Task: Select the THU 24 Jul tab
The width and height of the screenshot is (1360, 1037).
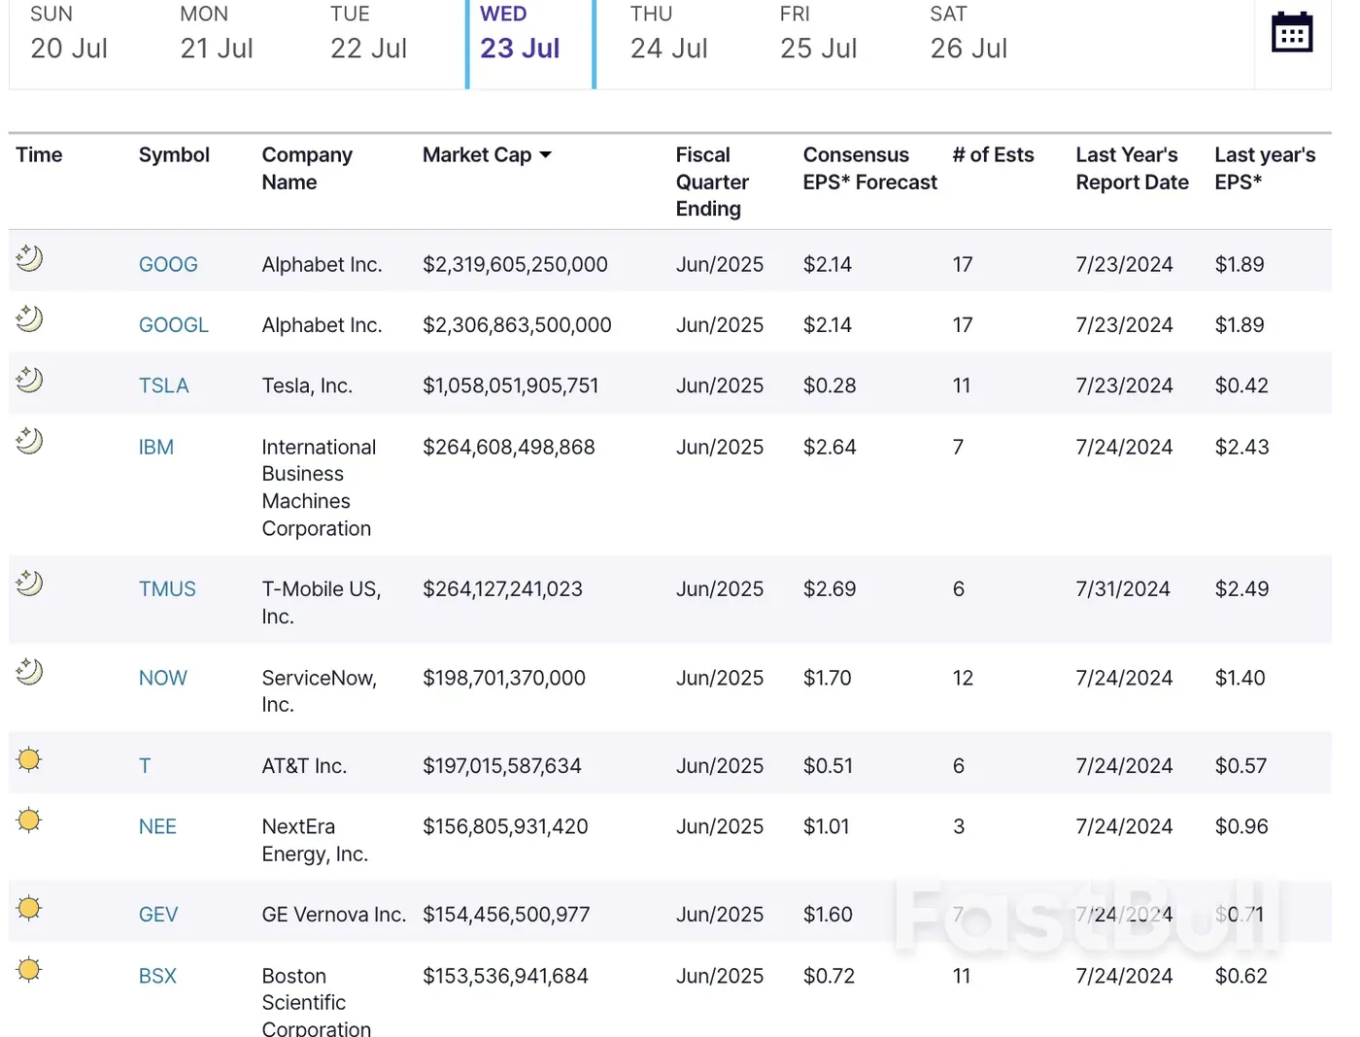Action: pyautogui.click(x=668, y=35)
